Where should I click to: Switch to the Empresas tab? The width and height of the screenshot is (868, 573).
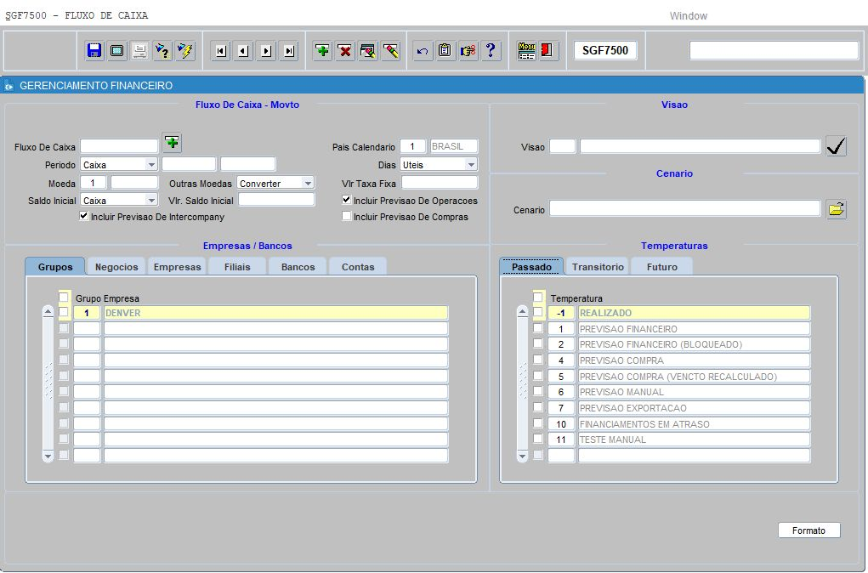(177, 267)
